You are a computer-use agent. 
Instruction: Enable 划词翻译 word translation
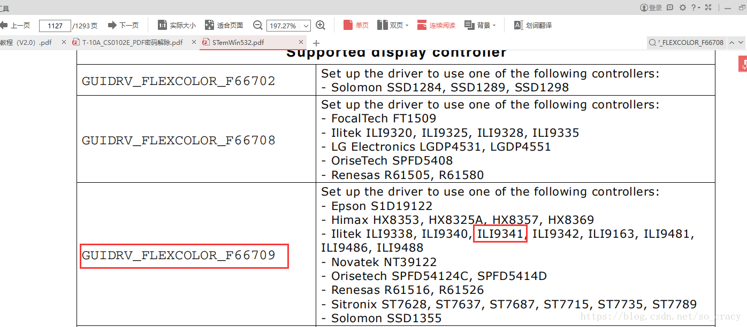(x=533, y=25)
